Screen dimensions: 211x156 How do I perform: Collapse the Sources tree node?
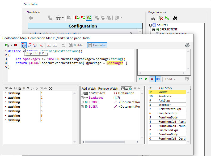click(150, 25)
